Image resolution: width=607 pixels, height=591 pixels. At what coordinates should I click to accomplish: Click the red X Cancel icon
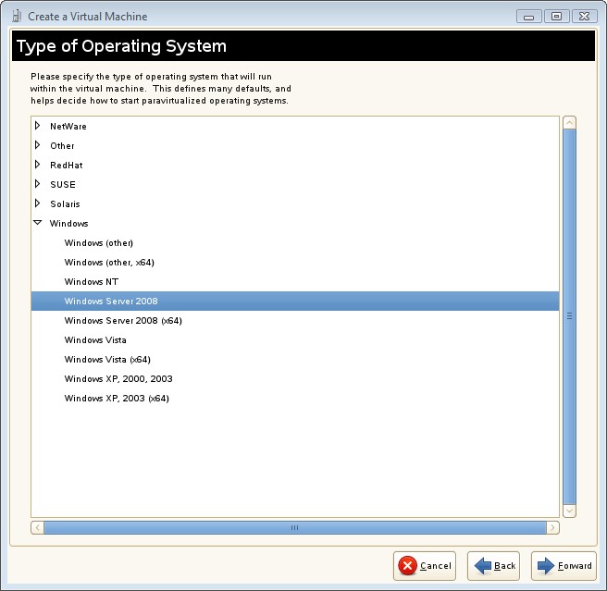pyautogui.click(x=407, y=566)
